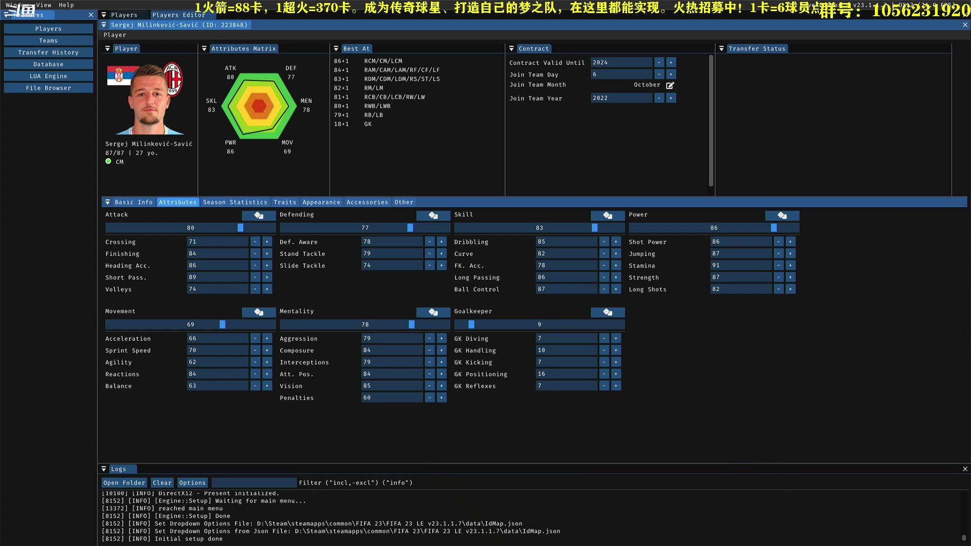This screenshot has height=546, width=971.
Task: Increase Contract Valid Until year
Action: click(671, 62)
